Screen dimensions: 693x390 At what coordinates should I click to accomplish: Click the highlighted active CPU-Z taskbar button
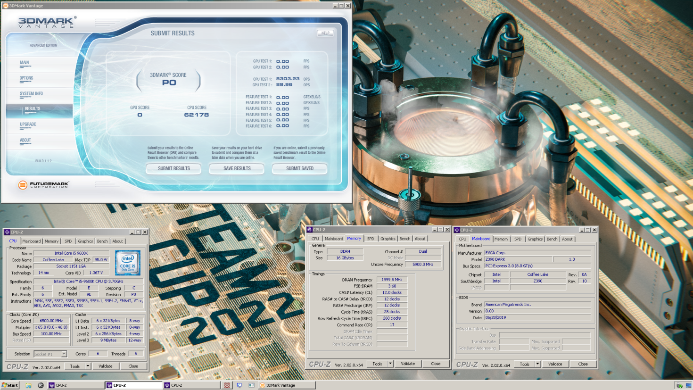click(134, 385)
